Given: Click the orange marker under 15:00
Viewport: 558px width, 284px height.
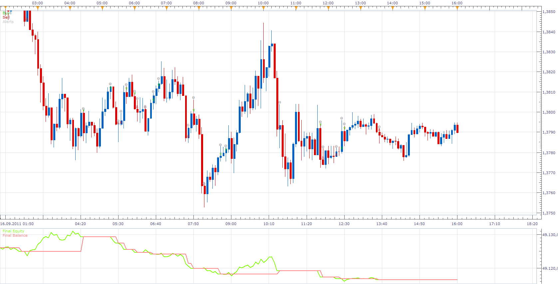Looking at the screenshot, I should click(x=425, y=8).
